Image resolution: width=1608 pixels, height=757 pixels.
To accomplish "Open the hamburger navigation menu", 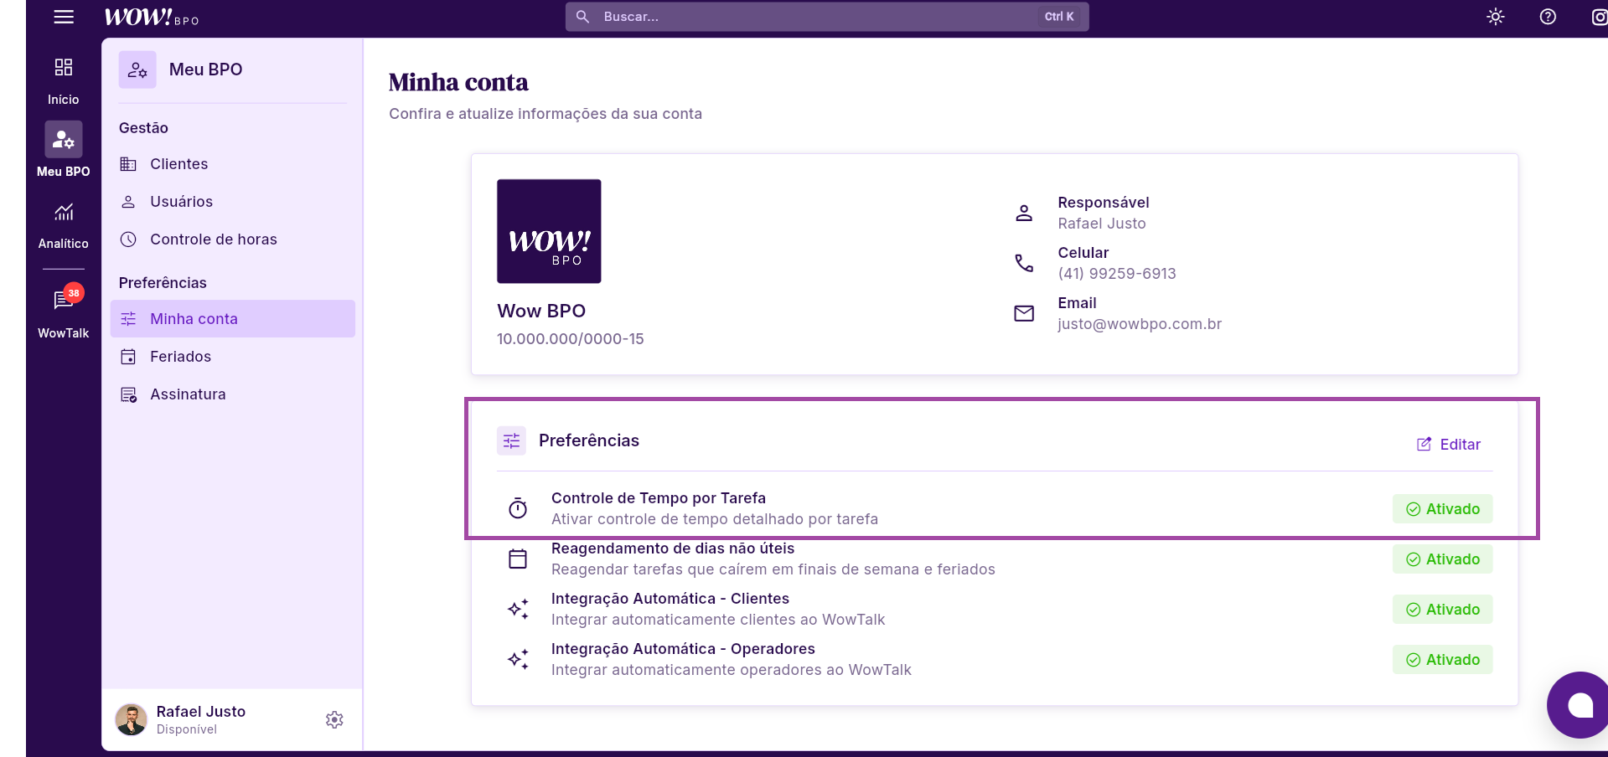I will (64, 17).
